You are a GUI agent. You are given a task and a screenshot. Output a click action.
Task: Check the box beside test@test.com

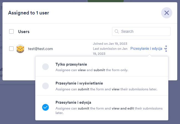(11, 49)
